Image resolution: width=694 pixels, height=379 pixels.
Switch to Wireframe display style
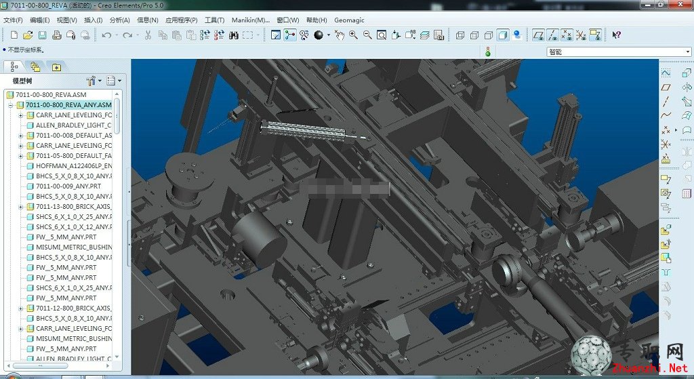point(460,35)
